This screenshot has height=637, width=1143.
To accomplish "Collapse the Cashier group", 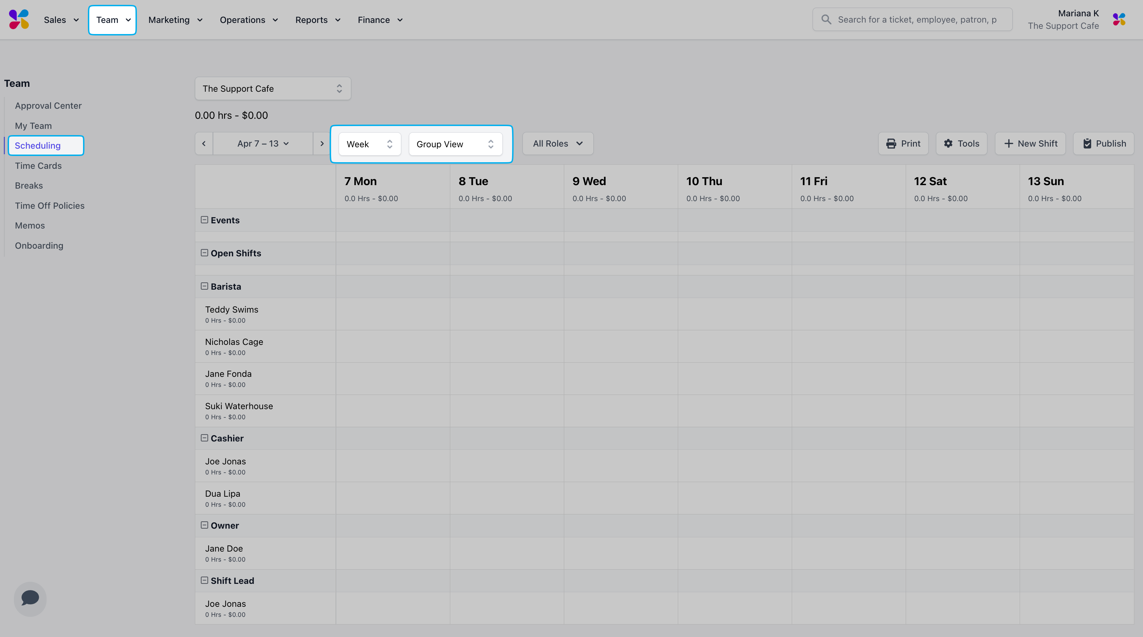I will (204, 438).
